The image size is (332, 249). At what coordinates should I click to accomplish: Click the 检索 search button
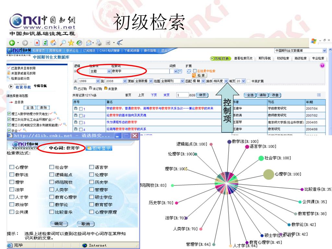coord(199,75)
